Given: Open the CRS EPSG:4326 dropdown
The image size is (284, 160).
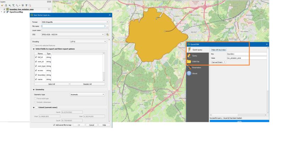Looking at the screenshot, I should click(73, 34).
